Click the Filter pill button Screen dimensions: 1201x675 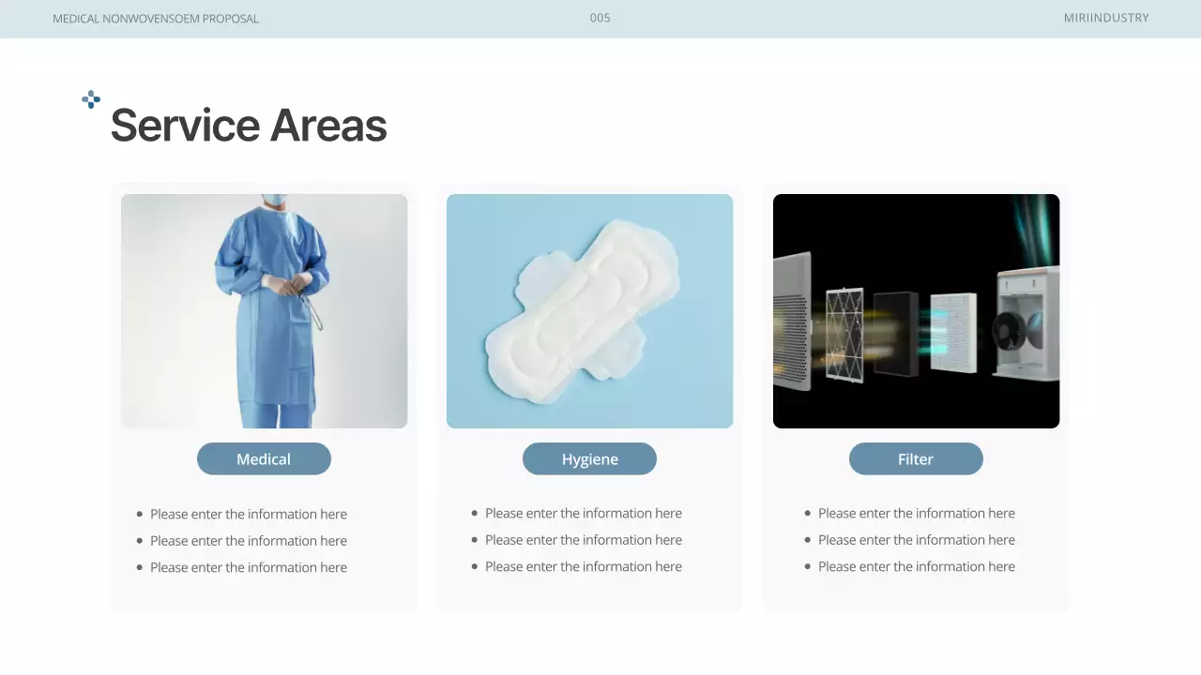[x=916, y=459]
